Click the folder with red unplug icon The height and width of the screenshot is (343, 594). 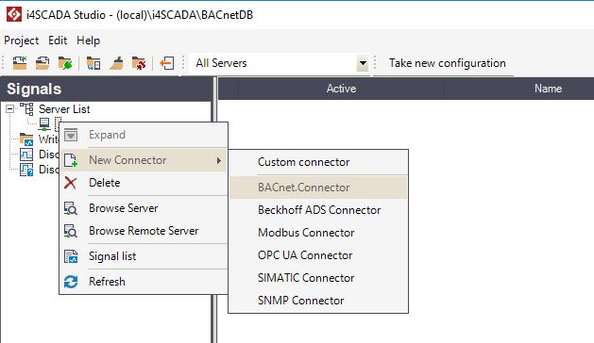pos(139,63)
